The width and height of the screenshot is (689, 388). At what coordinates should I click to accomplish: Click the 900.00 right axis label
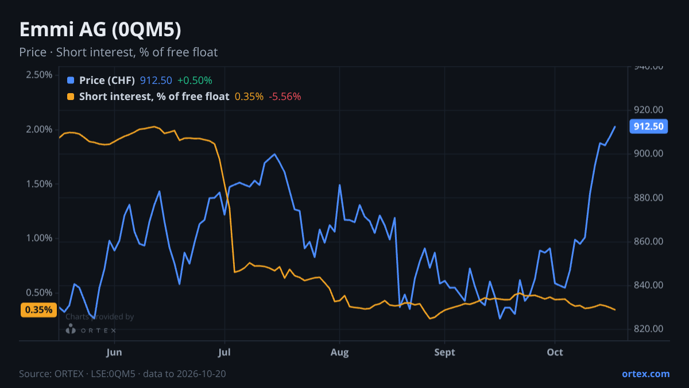(648, 153)
